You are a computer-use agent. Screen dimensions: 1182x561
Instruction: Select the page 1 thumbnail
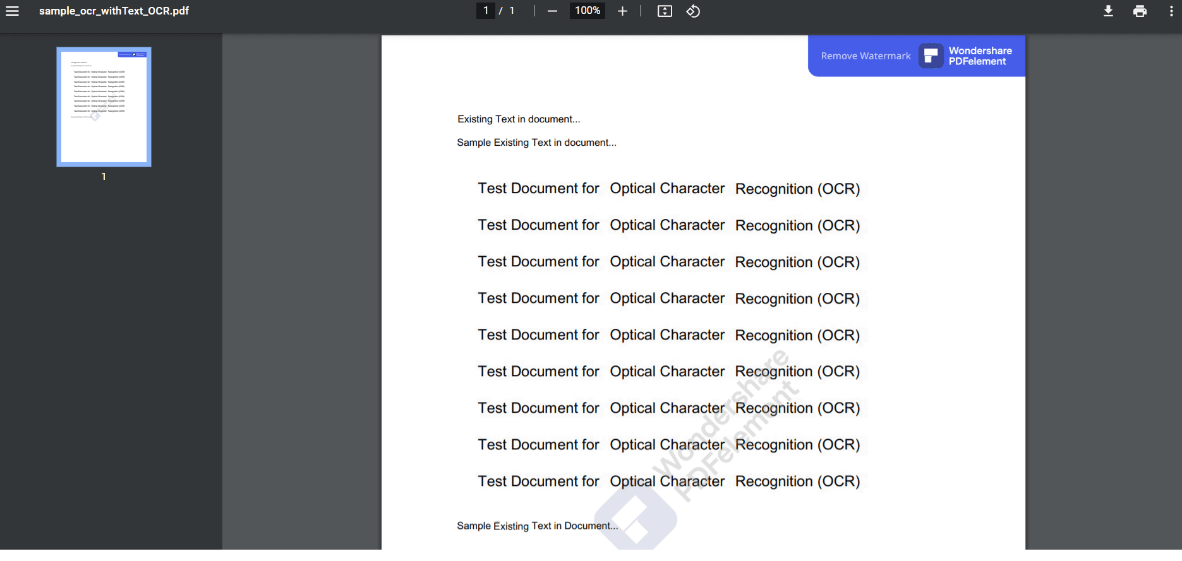[104, 107]
